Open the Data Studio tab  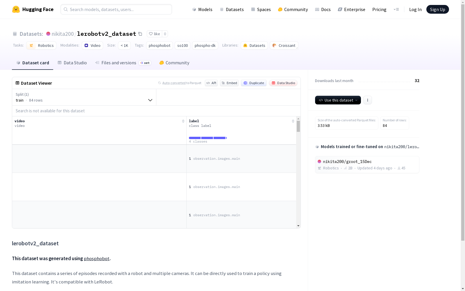pyautogui.click(x=72, y=63)
